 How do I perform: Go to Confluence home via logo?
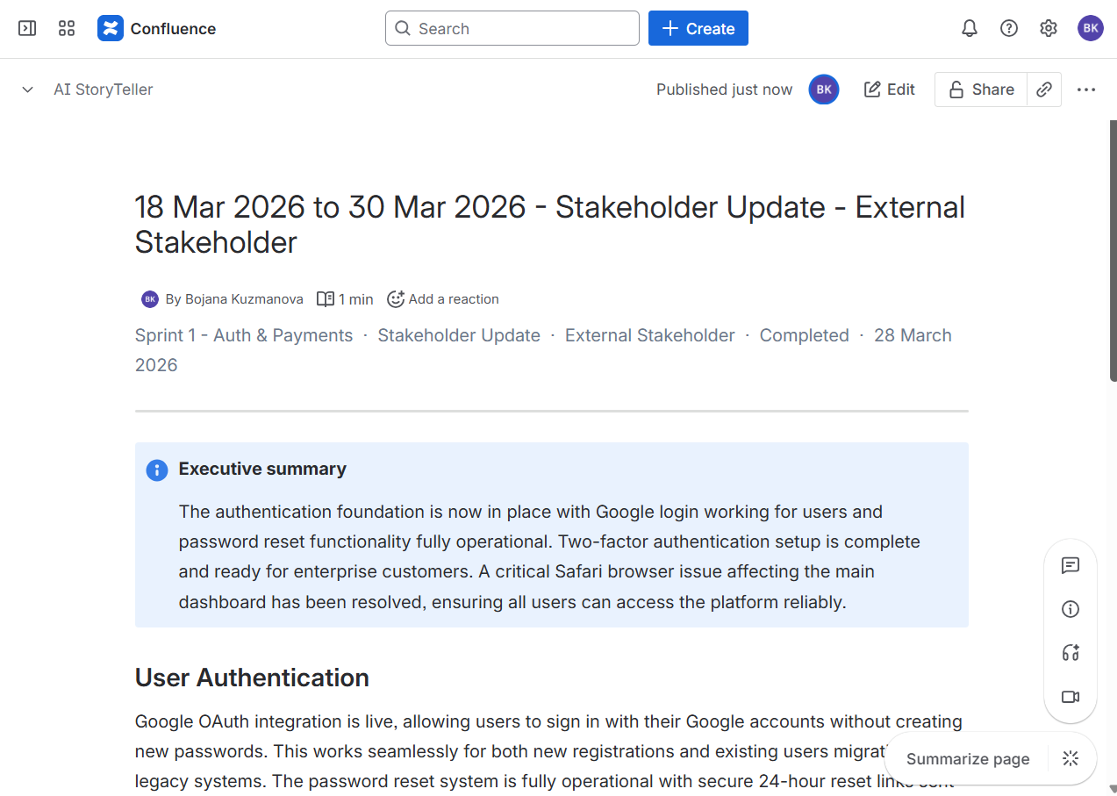(157, 28)
